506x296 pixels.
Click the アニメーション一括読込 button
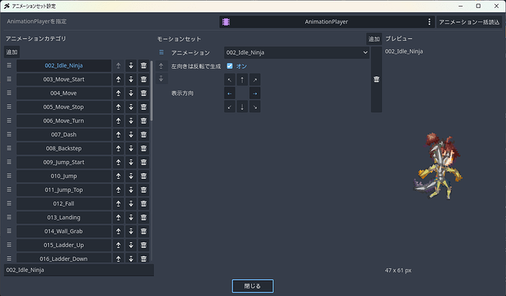point(469,22)
